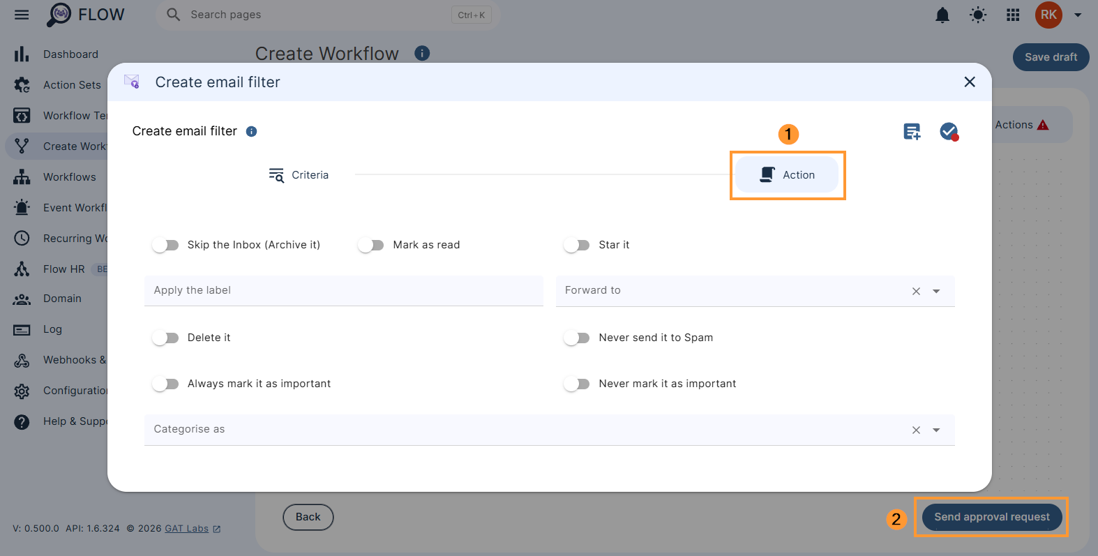Viewport: 1098px width, 556px height.
Task: Click info icon next to Create email filter
Action: click(x=252, y=131)
